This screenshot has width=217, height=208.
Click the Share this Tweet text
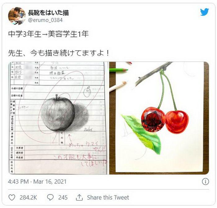pos(108,197)
